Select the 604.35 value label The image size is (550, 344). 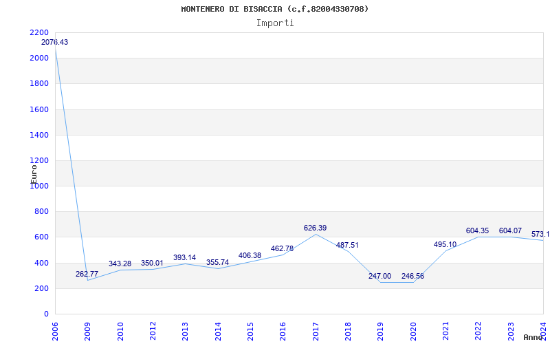point(477,231)
